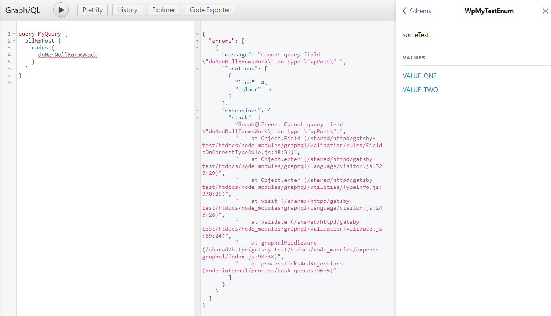Screen dimensions: 551x316
Task: Open the Code Exporter panel
Action: point(210,10)
